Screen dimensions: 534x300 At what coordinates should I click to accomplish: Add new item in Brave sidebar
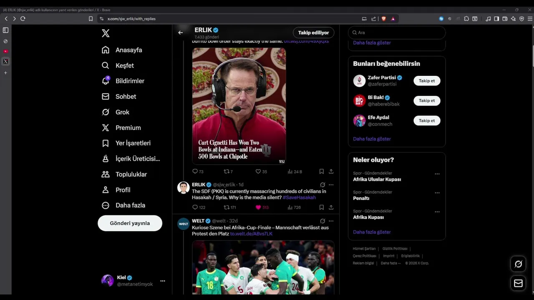5,73
